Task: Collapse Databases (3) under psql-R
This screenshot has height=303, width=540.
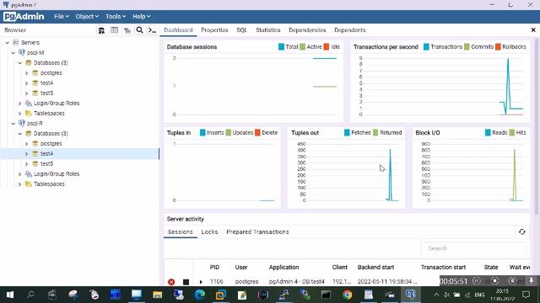Action: pos(20,134)
